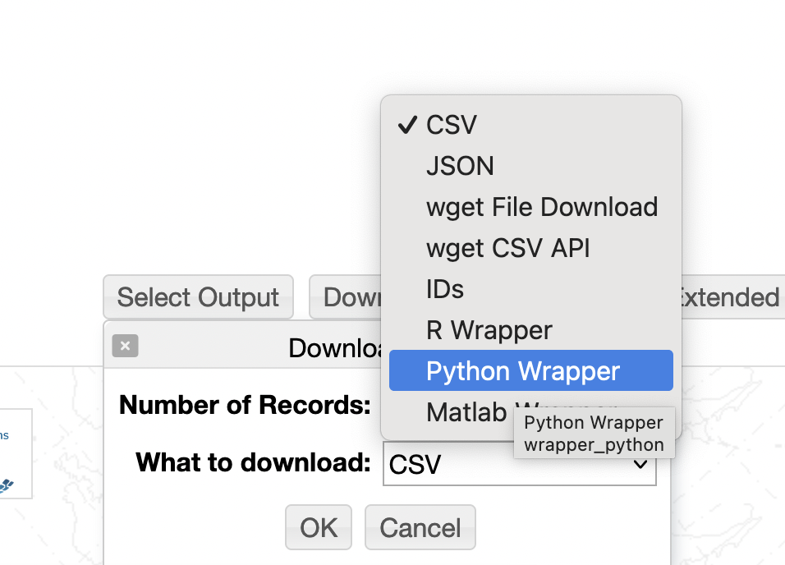Cancel the download dialog
The height and width of the screenshot is (565, 785).
click(x=420, y=527)
